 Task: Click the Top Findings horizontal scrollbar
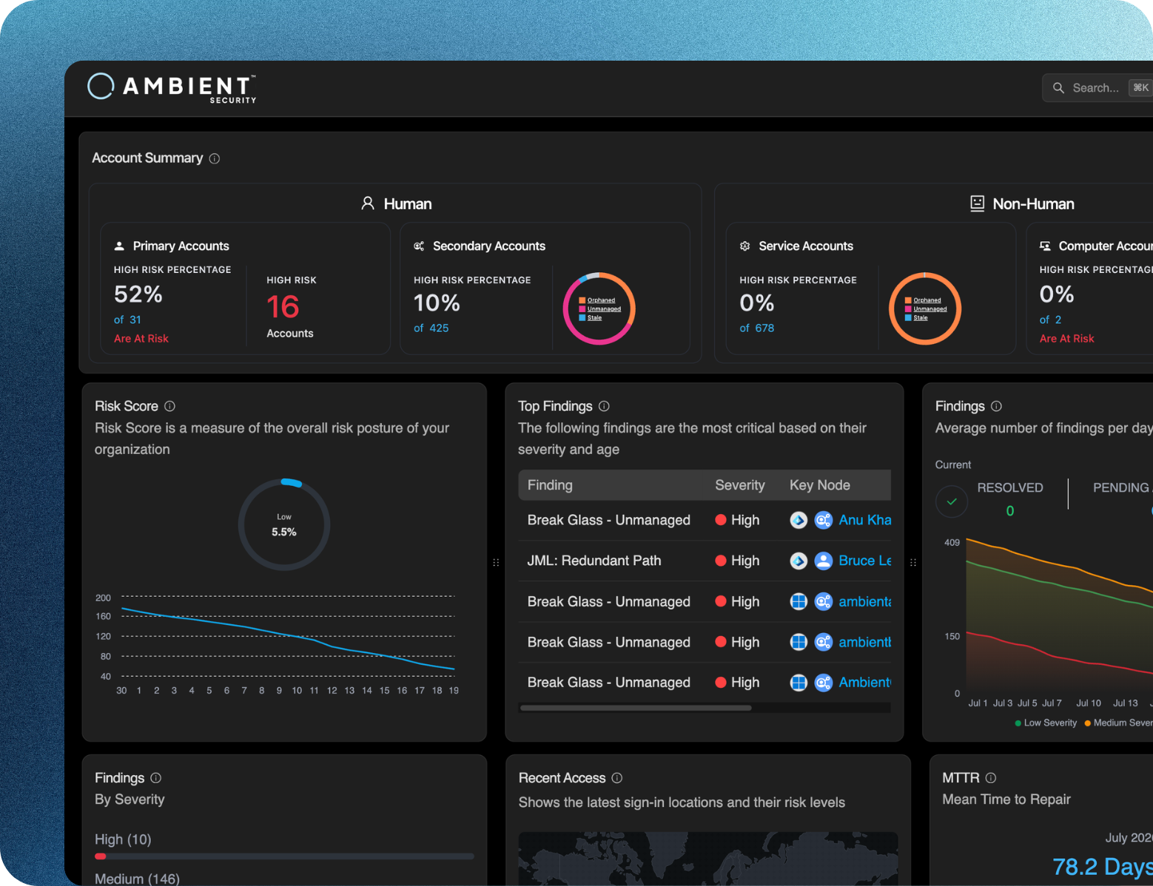point(636,708)
